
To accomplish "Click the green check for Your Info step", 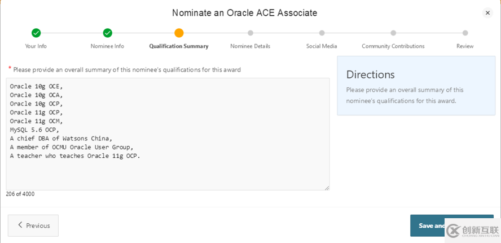I will click(36, 33).
